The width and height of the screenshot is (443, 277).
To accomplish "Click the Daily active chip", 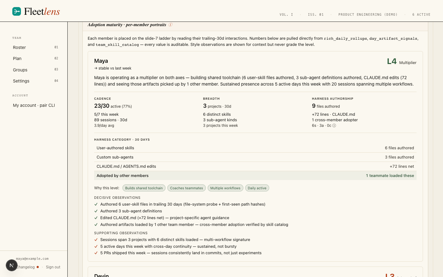I will coord(257,188).
